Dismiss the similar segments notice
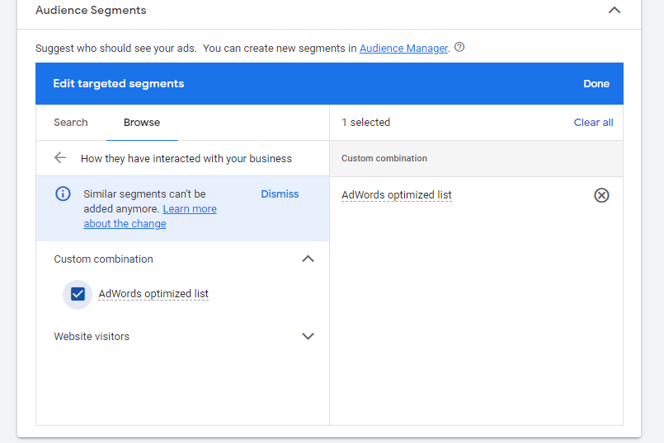The width and height of the screenshot is (664, 443). (x=280, y=194)
